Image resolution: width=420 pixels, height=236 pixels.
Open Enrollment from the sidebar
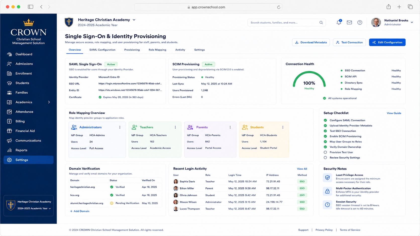[28, 73]
